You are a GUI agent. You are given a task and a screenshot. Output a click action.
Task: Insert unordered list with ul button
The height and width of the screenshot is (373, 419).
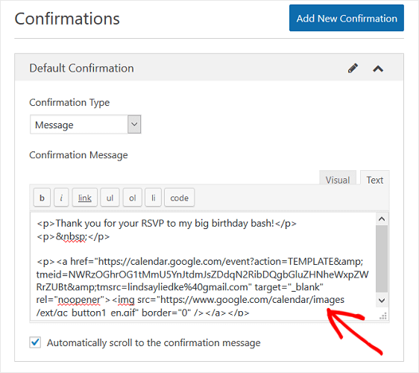pos(110,198)
